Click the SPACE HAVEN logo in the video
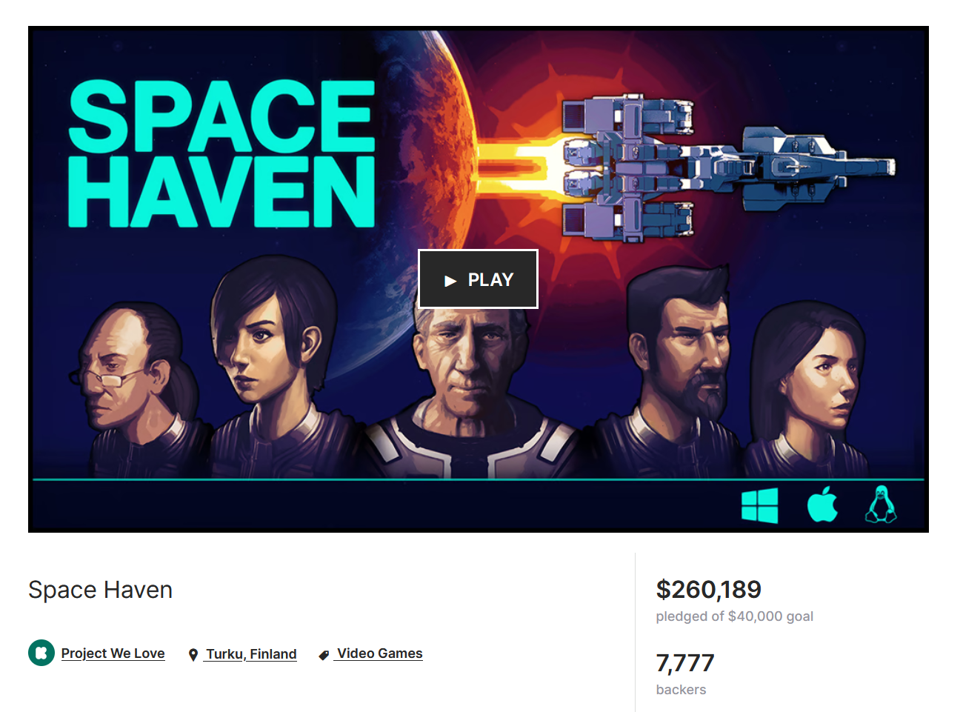The height and width of the screenshot is (712, 963). click(221, 153)
